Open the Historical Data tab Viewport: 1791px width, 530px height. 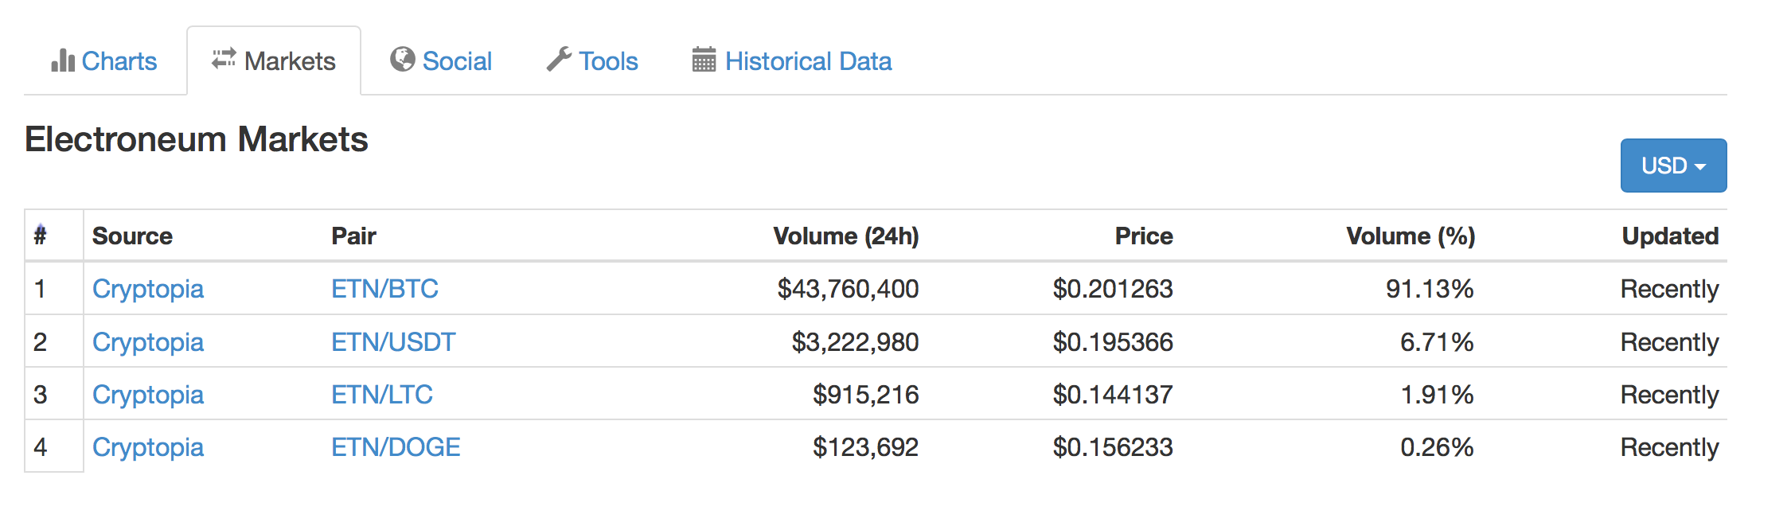[x=808, y=61]
